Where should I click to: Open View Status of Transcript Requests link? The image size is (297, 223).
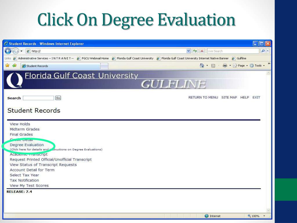pyautogui.click(x=43, y=165)
